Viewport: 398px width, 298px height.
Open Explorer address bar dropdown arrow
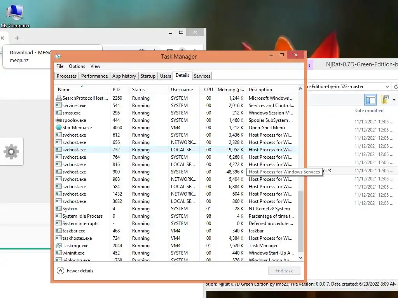pyautogui.click(x=388, y=87)
